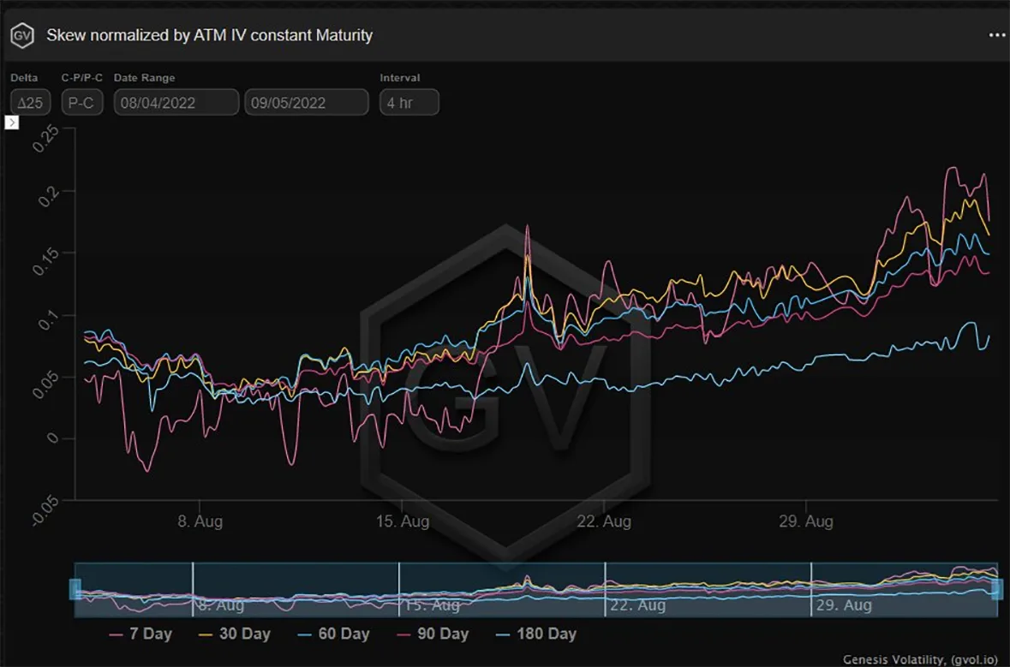1010x667 pixels.
Task: Open the Delta Δ25 selector
Action: [30, 103]
